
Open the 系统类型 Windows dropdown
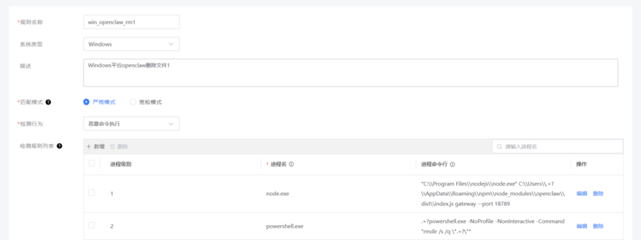coord(131,44)
